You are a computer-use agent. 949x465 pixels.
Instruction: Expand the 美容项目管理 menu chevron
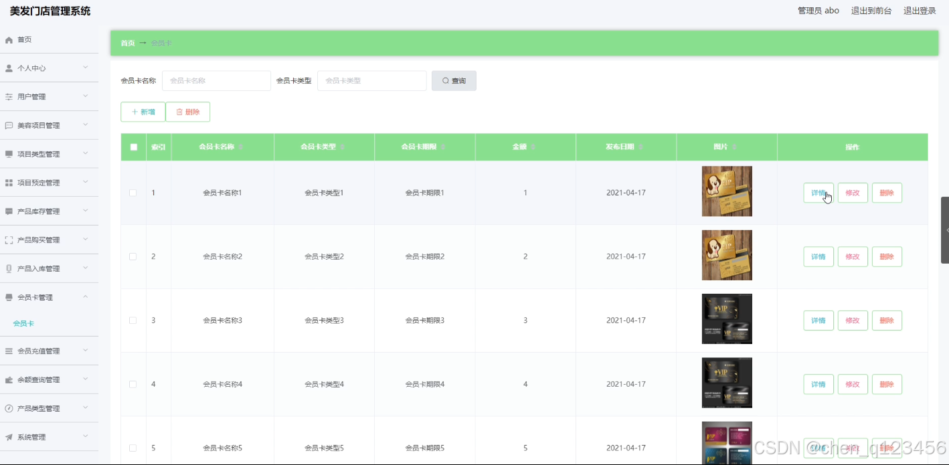tap(85, 125)
